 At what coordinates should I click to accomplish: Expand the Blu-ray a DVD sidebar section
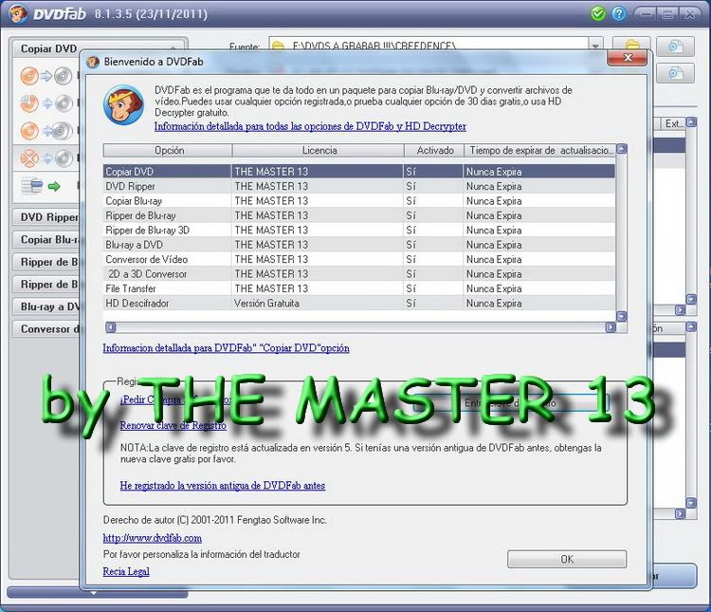pos(46,306)
